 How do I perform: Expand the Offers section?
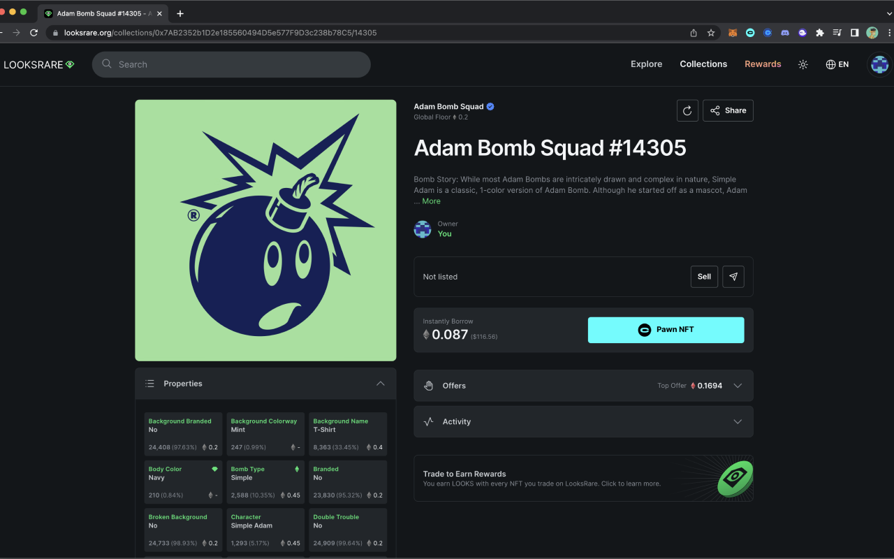[583, 386]
